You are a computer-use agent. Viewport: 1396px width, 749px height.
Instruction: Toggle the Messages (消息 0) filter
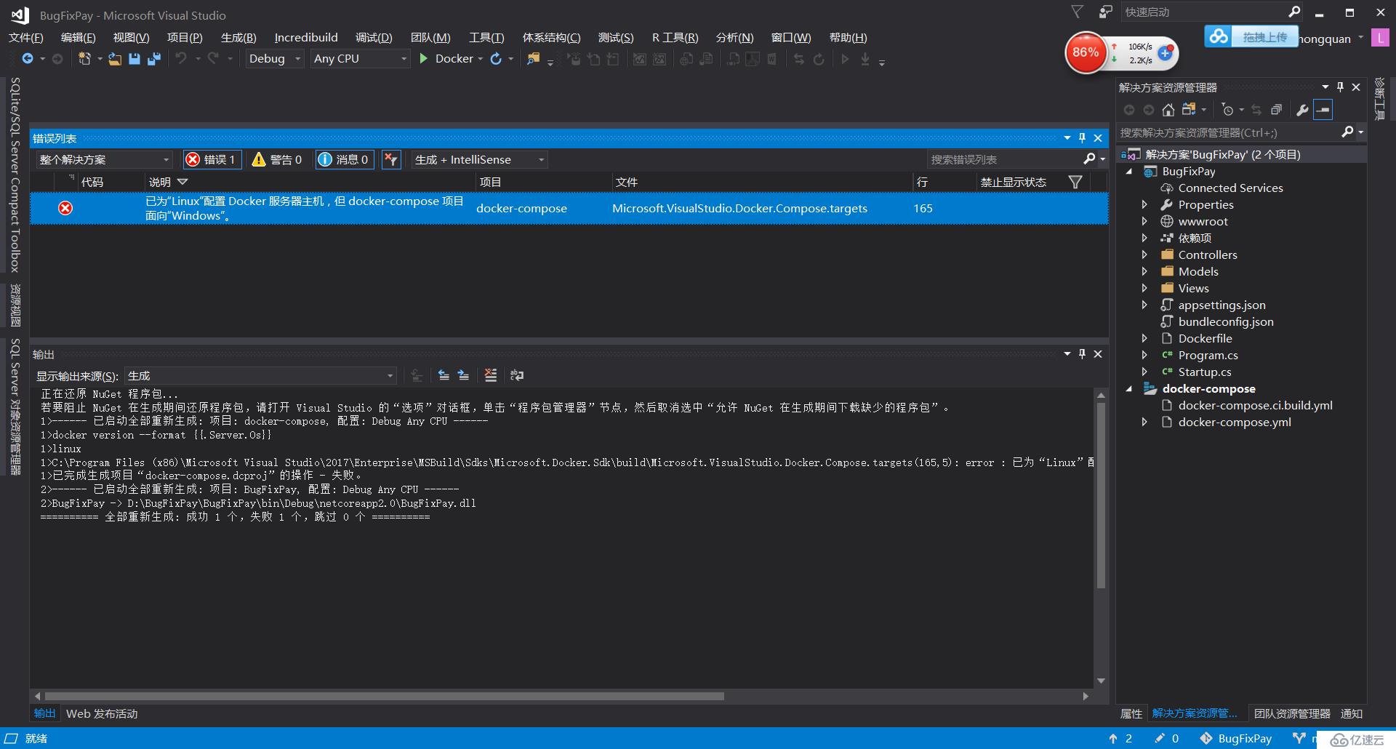(345, 159)
